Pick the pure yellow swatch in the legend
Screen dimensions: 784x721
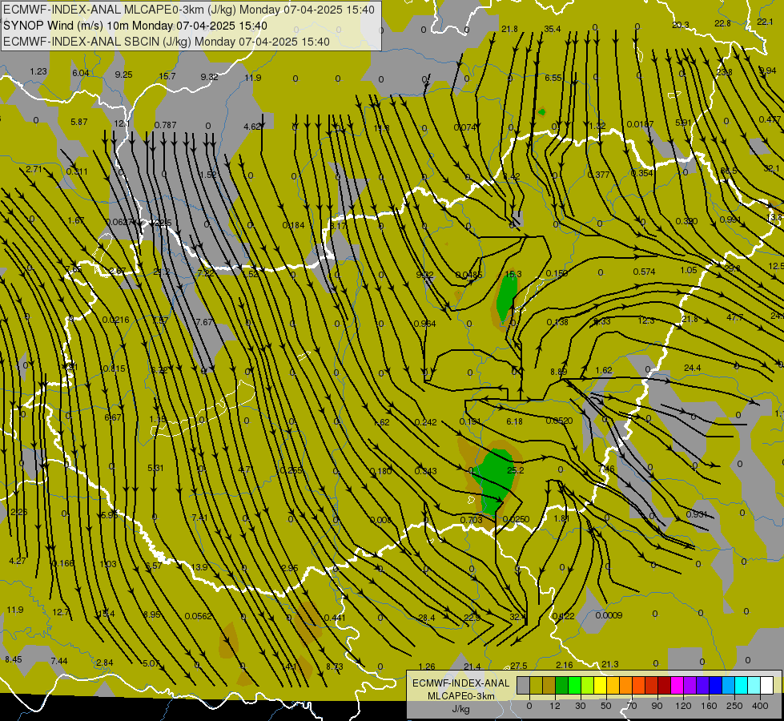point(600,685)
